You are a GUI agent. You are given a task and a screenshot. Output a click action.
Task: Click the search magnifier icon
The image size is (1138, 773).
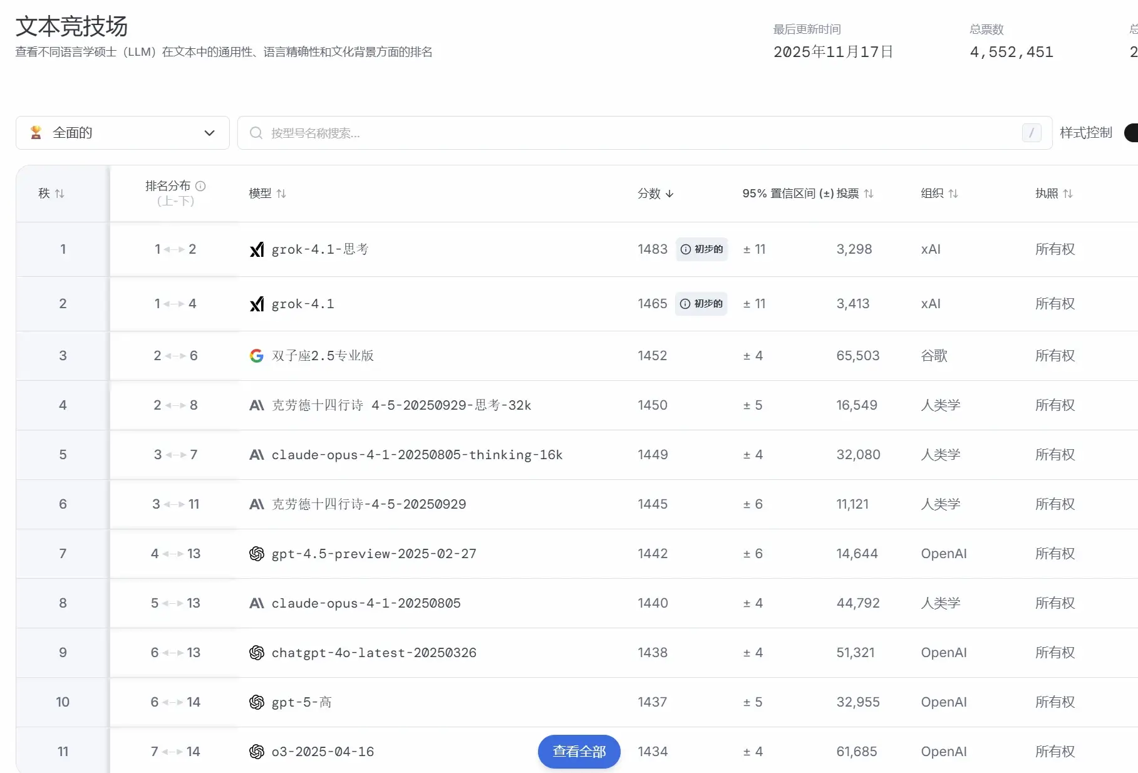click(256, 133)
